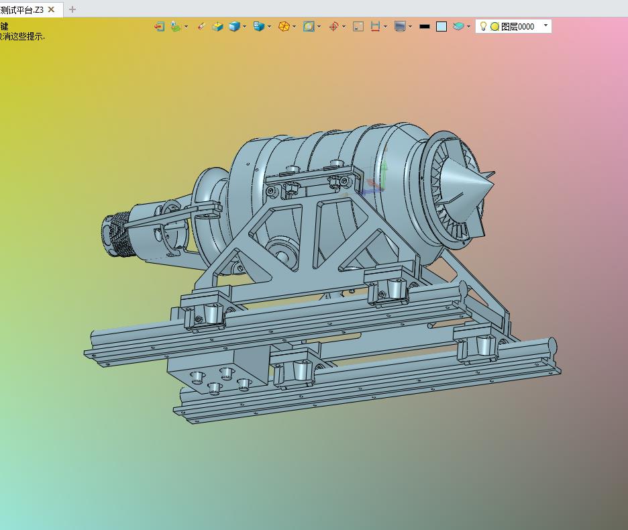Click the yellow circle layer status indicator

494,27
